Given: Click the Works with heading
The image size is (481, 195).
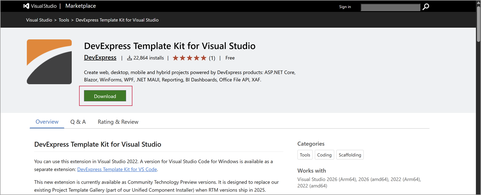Looking at the screenshot, I should 312,170.
